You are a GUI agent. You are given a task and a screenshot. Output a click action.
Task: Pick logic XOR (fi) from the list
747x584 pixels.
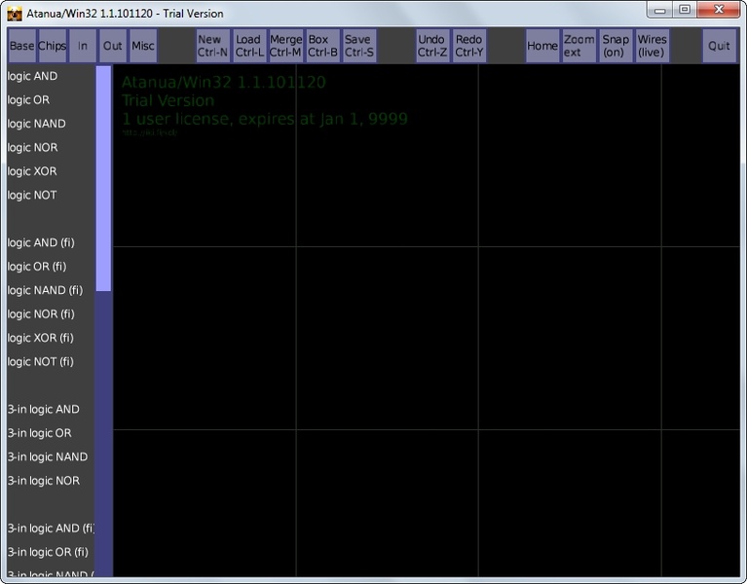tap(41, 338)
